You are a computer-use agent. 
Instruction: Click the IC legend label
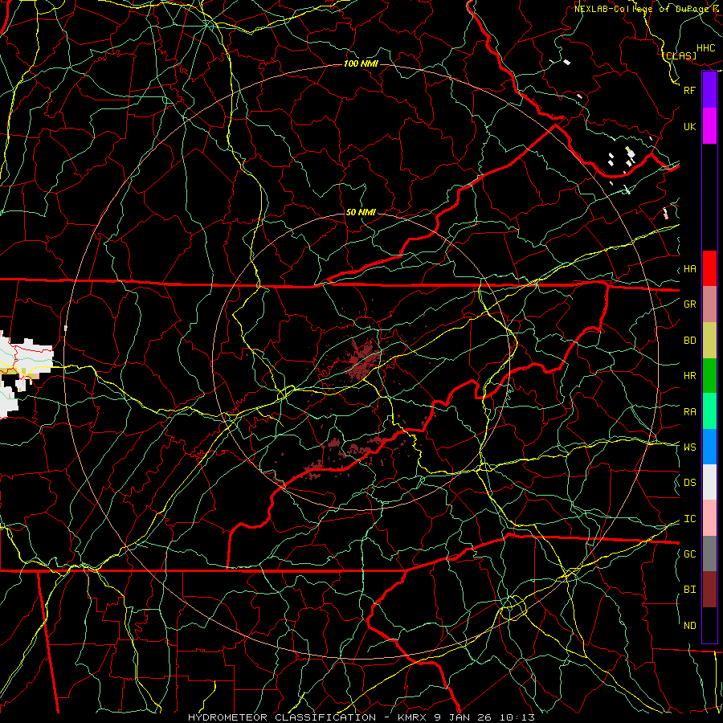690,519
